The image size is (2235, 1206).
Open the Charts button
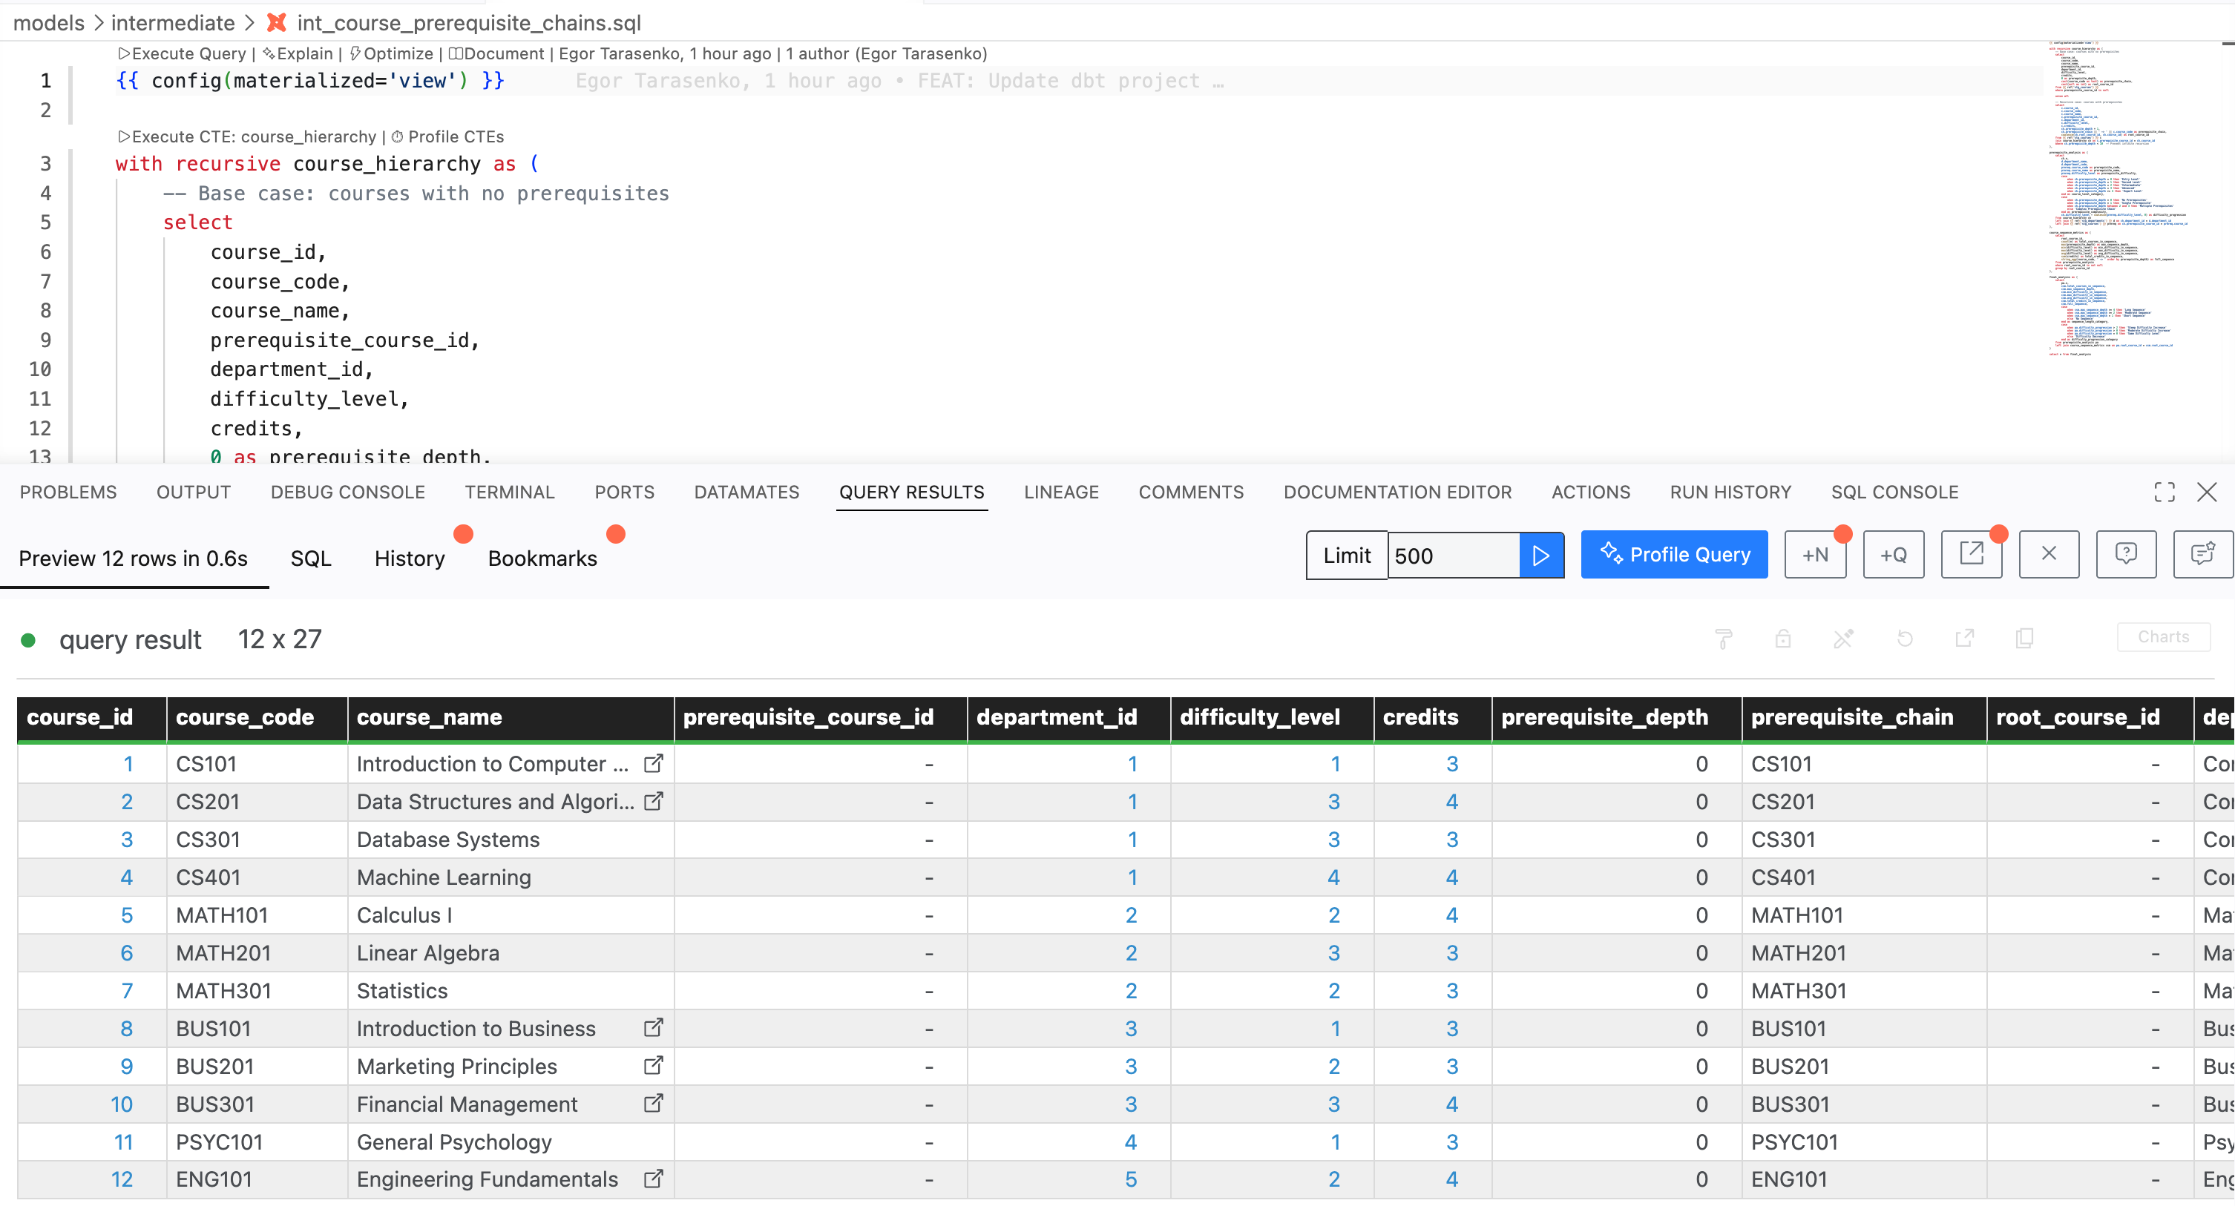2163,637
